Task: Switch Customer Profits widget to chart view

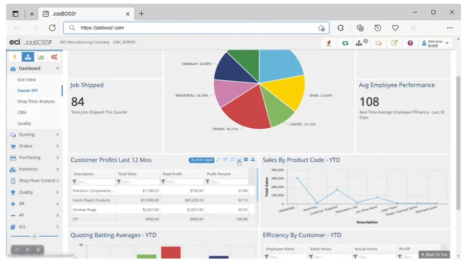Action: tap(239, 160)
